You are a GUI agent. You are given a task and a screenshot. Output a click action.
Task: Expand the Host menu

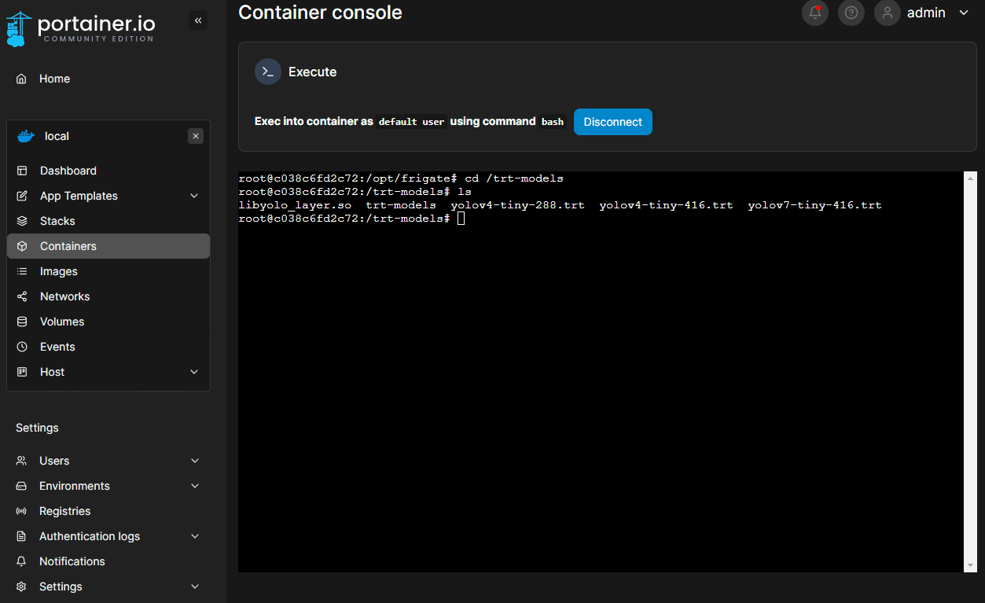pyautogui.click(x=194, y=372)
